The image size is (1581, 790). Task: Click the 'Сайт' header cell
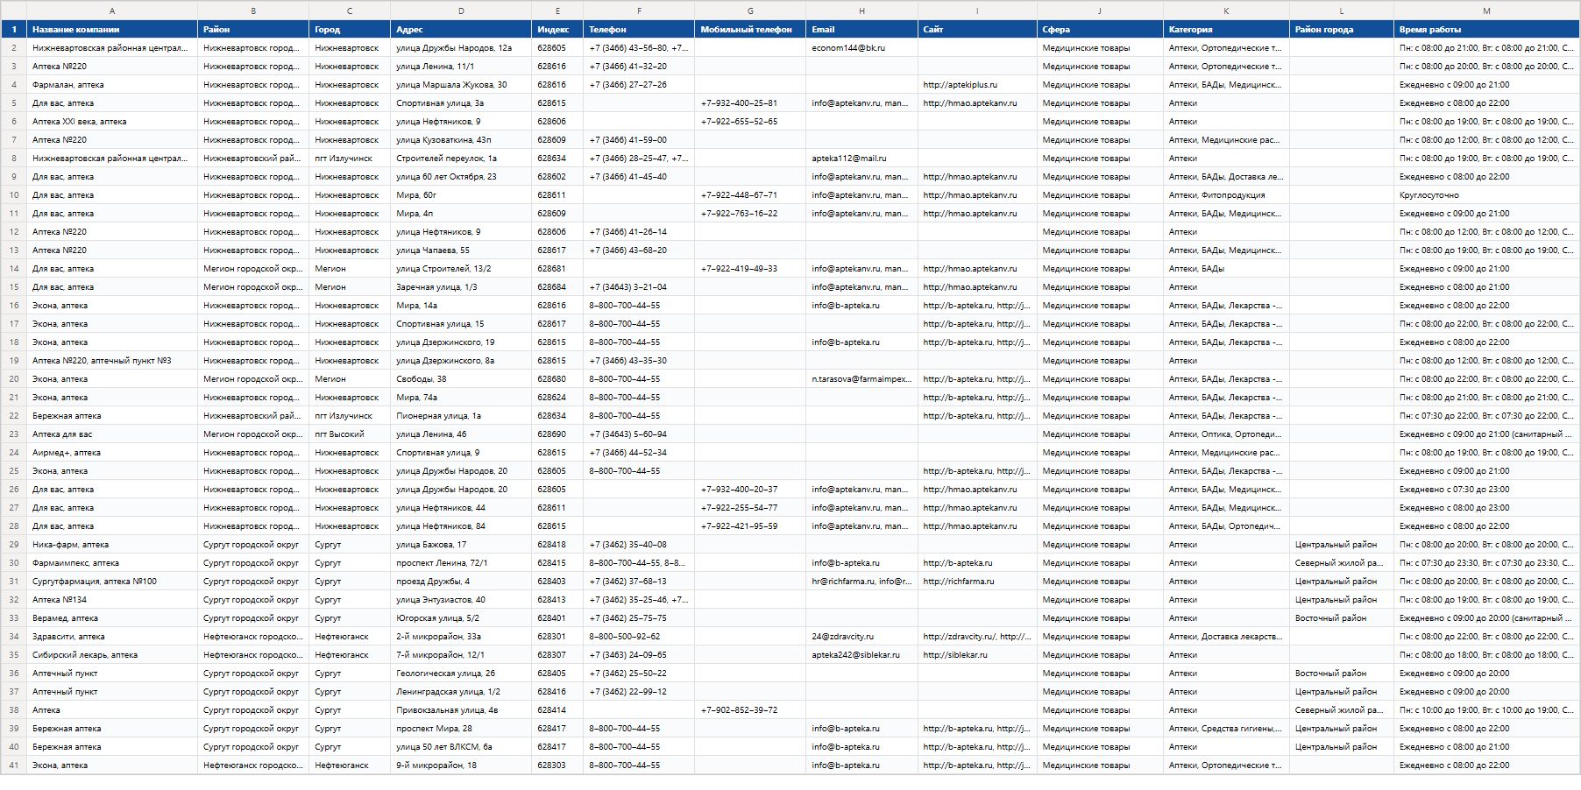click(x=977, y=29)
